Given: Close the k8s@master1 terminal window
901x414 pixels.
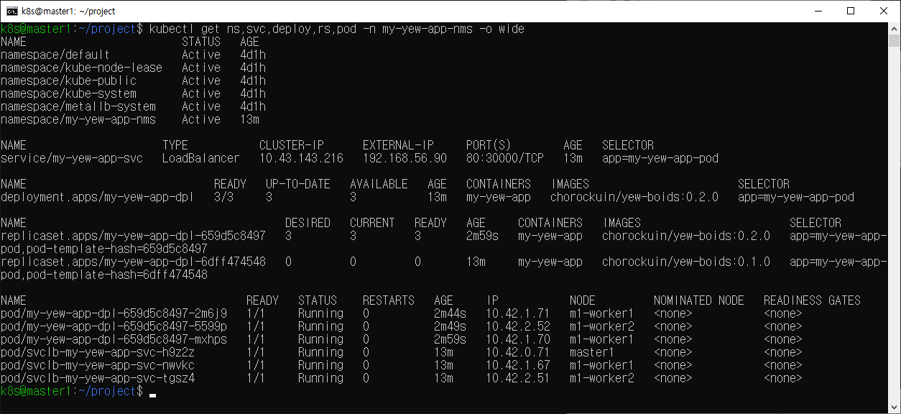Looking at the screenshot, I should (883, 11).
